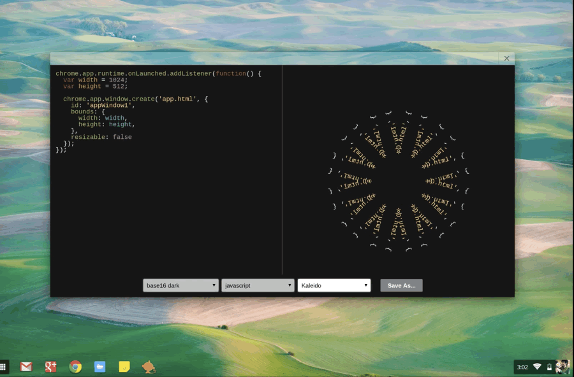Image resolution: width=574 pixels, height=377 pixels.
Task: Open the teapot app icon on shelf
Action: point(149,367)
